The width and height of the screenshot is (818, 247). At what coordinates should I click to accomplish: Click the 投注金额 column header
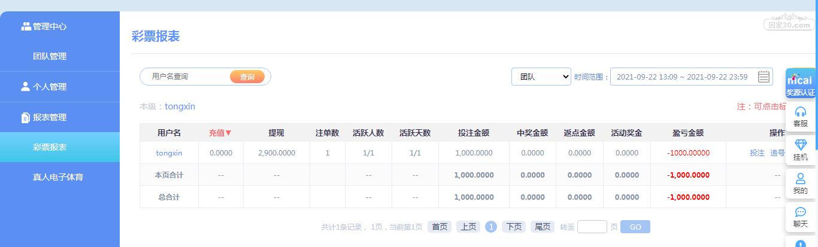pos(474,133)
